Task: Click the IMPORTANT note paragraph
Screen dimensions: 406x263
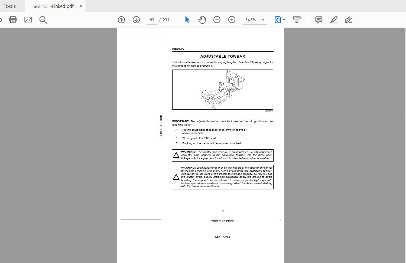Action: click(x=223, y=123)
